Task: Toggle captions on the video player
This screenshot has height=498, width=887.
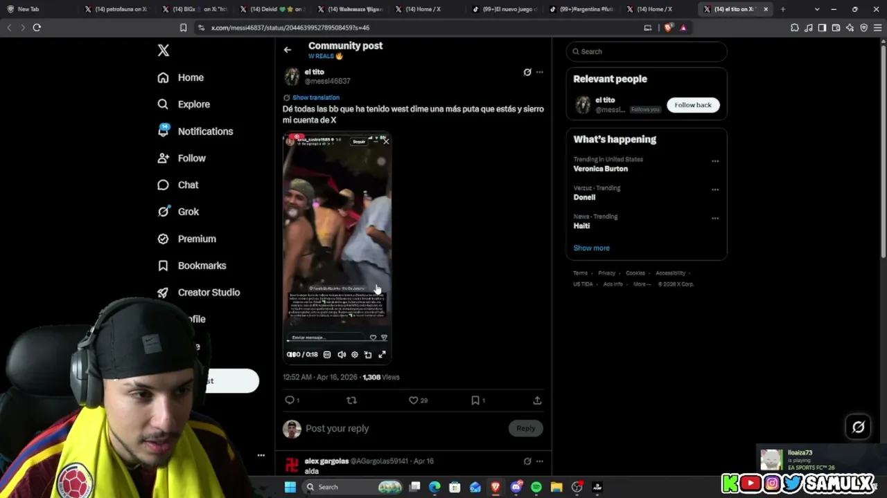Action: pos(327,355)
